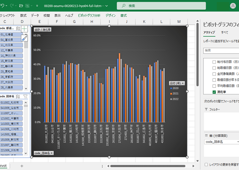Viewport: 239px width, 170px height.
Task: Click the vertical scroll up arrow
Action: pos(198,21)
